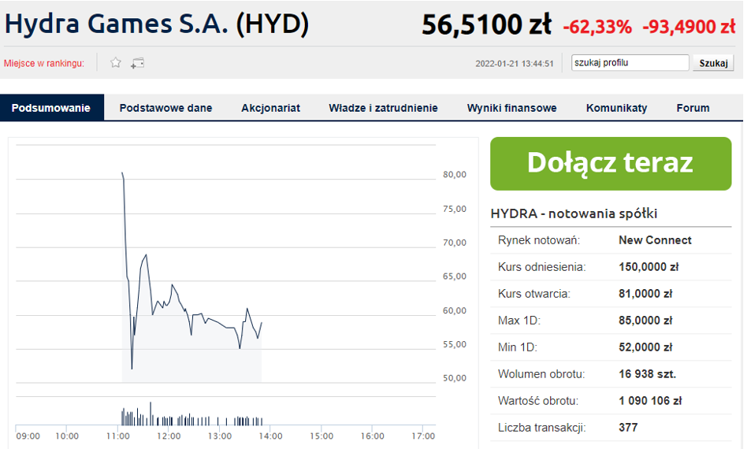
Task: Click the 80,00 price axis label
Action: coord(455,175)
